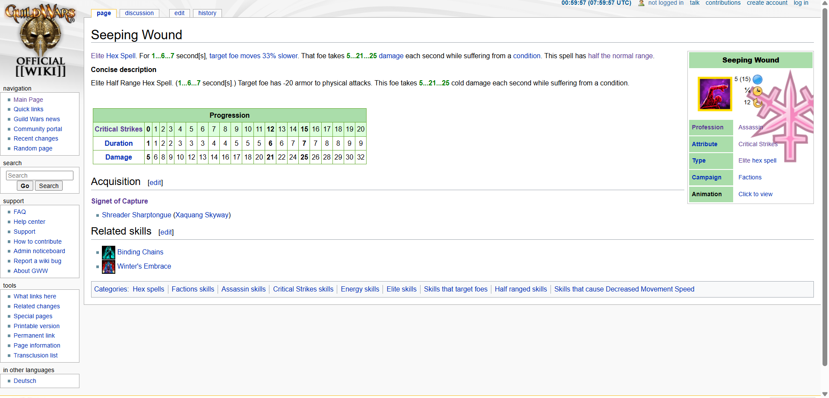The image size is (829, 398).
Task: Open Critical Strikes progression table header link
Action: click(119, 129)
